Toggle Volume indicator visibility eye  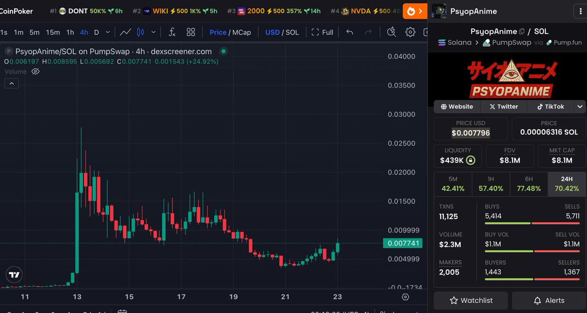click(x=36, y=71)
